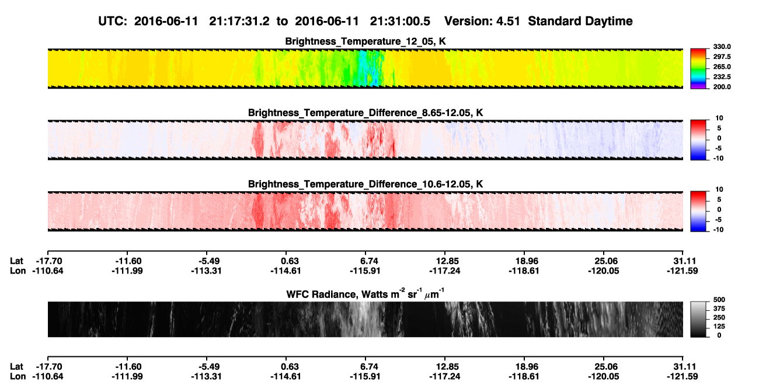Screen dimensions: 759x389
Task: Click the WFC Radiance panel title
Action: (x=365, y=293)
